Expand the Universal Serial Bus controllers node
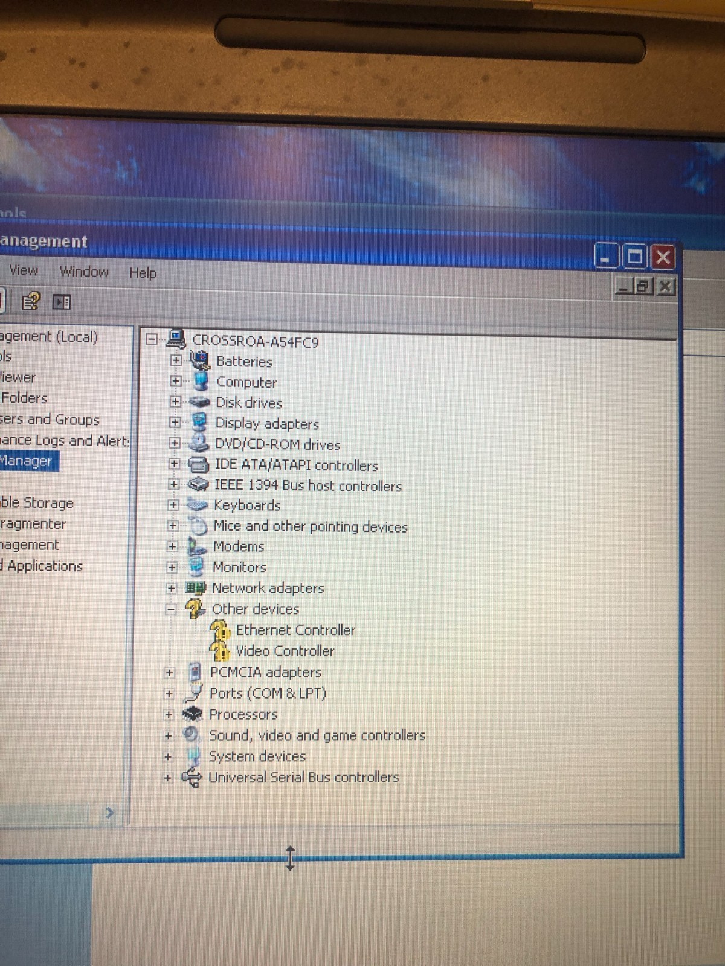 pos(167,778)
